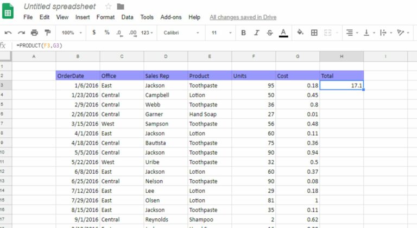Toggle strikethrough formatting
Image resolution: width=417 pixels, height=228 pixels.
click(270, 33)
